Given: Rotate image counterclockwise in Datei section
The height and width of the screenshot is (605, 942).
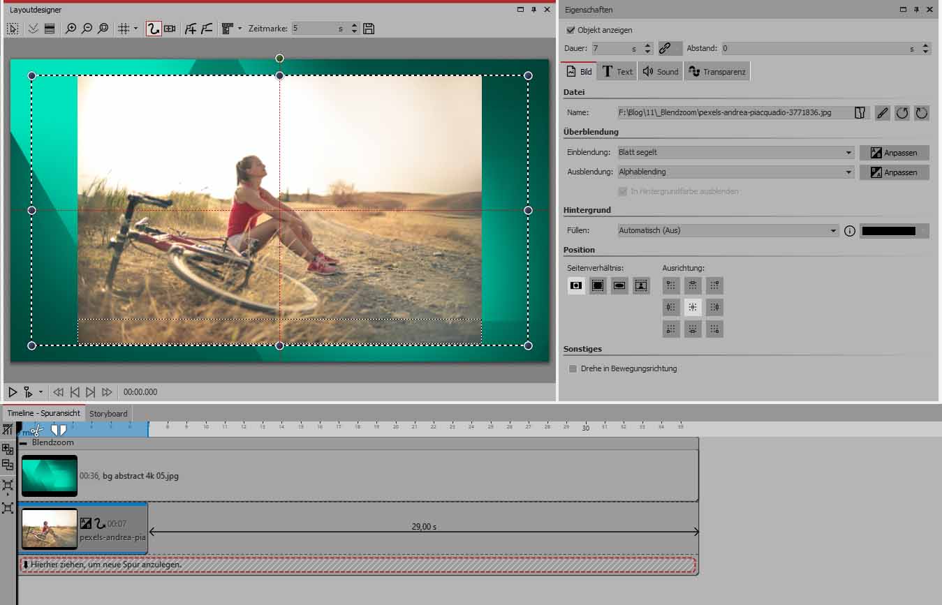Looking at the screenshot, I should click(x=902, y=113).
